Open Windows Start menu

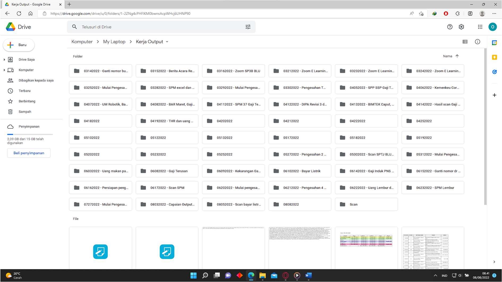point(193,276)
